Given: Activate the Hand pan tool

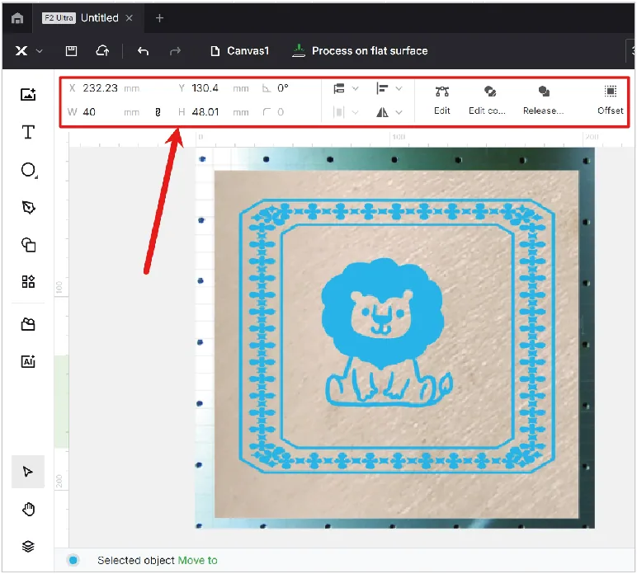Looking at the screenshot, I should pyautogui.click(x=28, y=509).
